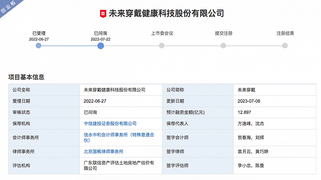The height and width of the screenshot is (180, 321).
Task: Select the 已受理 progress step dot
Action: [39, 46]
